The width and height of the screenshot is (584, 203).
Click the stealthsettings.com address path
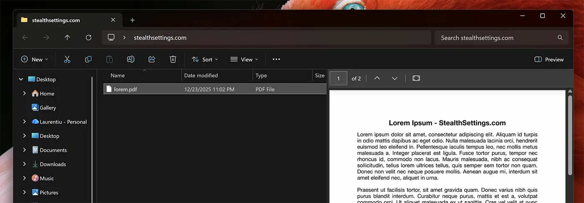click(x=160, y=38)
